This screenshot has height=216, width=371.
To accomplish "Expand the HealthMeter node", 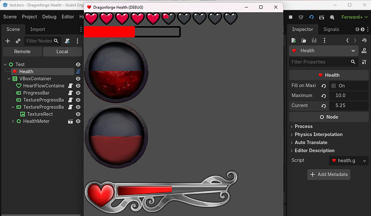I will pyautogui.click(x=13, y=121).
